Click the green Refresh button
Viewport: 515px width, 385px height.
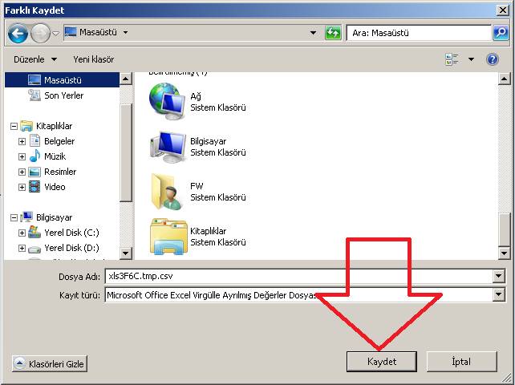click(x=333, y=33)
